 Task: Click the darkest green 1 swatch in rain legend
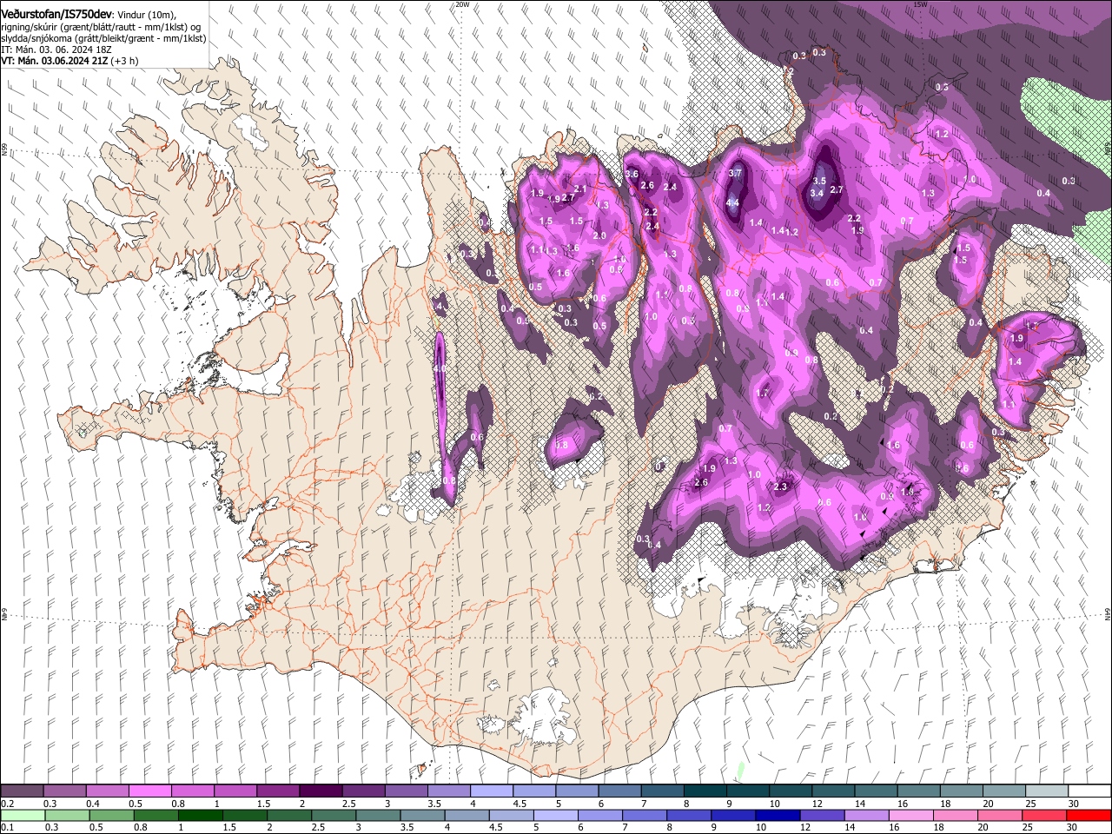200,815
